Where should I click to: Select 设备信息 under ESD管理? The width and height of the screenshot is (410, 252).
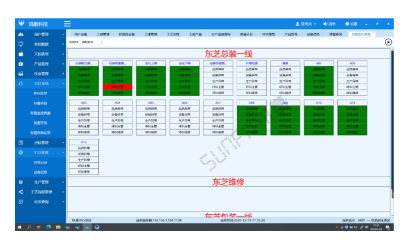tap(41, 172)
